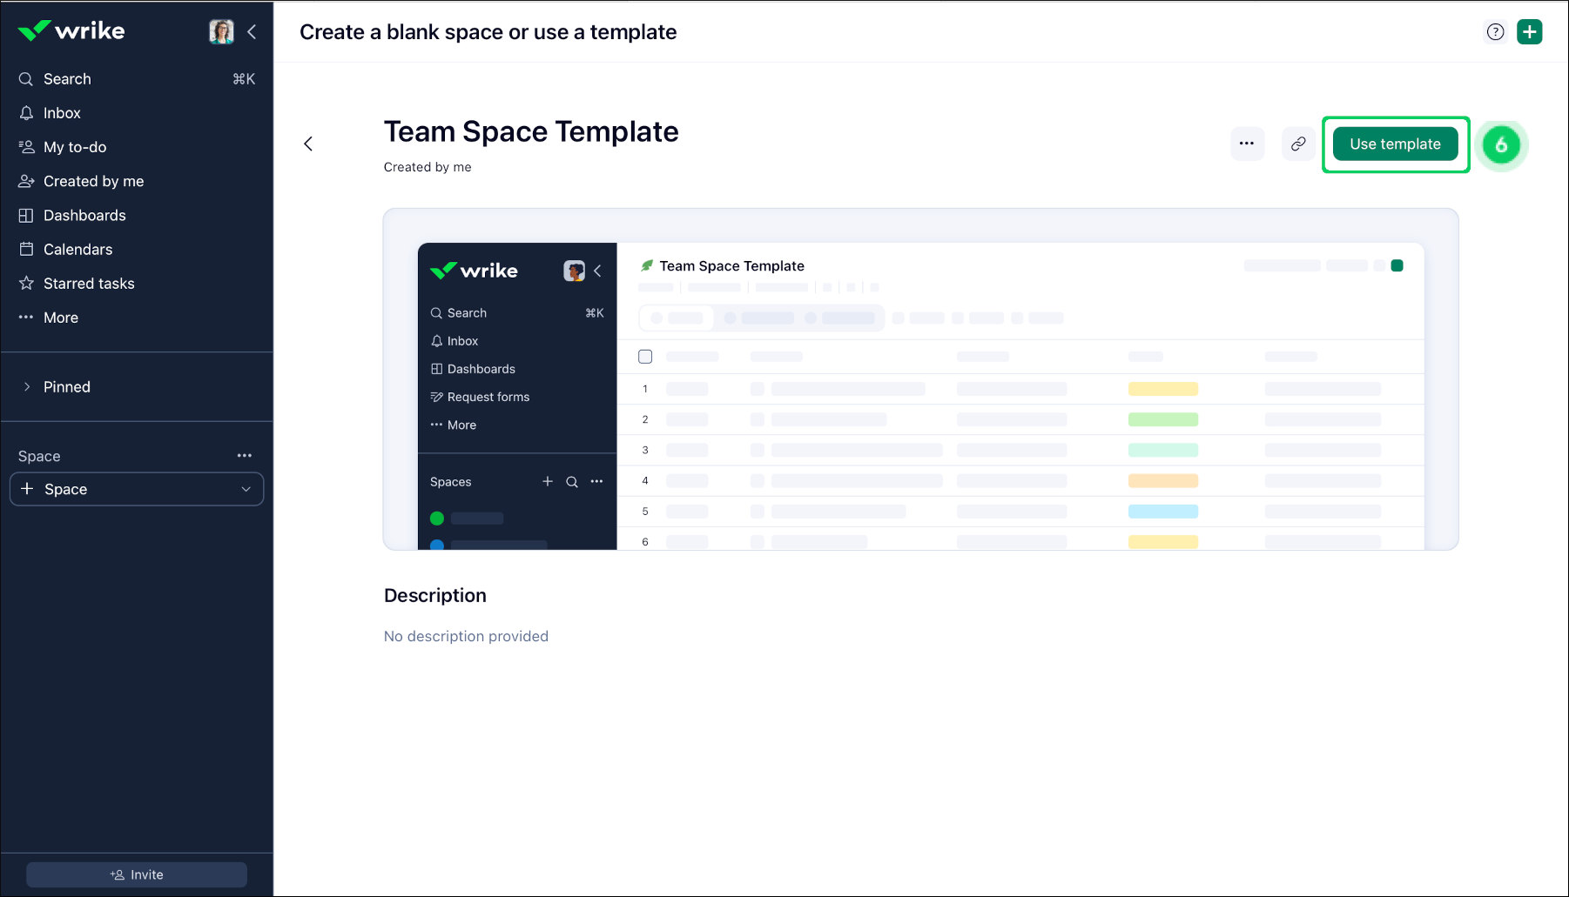Image resolution: width=1569 pixels, height=897 pixels.
Task: Click the help question mark icon
Action: point(1495,32)
